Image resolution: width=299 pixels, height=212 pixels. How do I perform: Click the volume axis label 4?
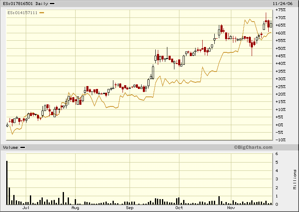277,170
